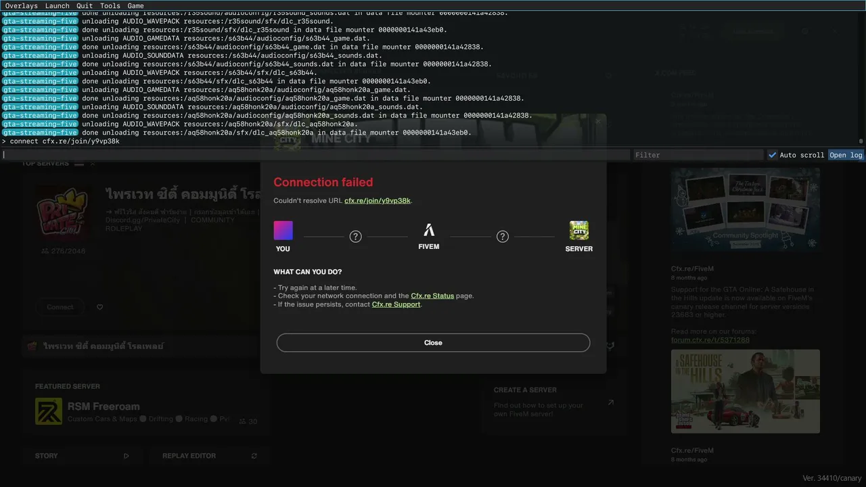Click the FiveM logo icon in dialog
Viewport: 866px width, 487px height.
point(429,231)
